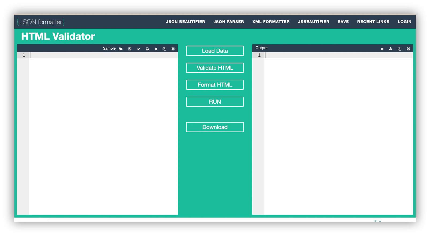Image resolution: width=430 pixels, height=236 pixels.
Task: Load the Sample HTML into the editor
Action: (109, 48)
